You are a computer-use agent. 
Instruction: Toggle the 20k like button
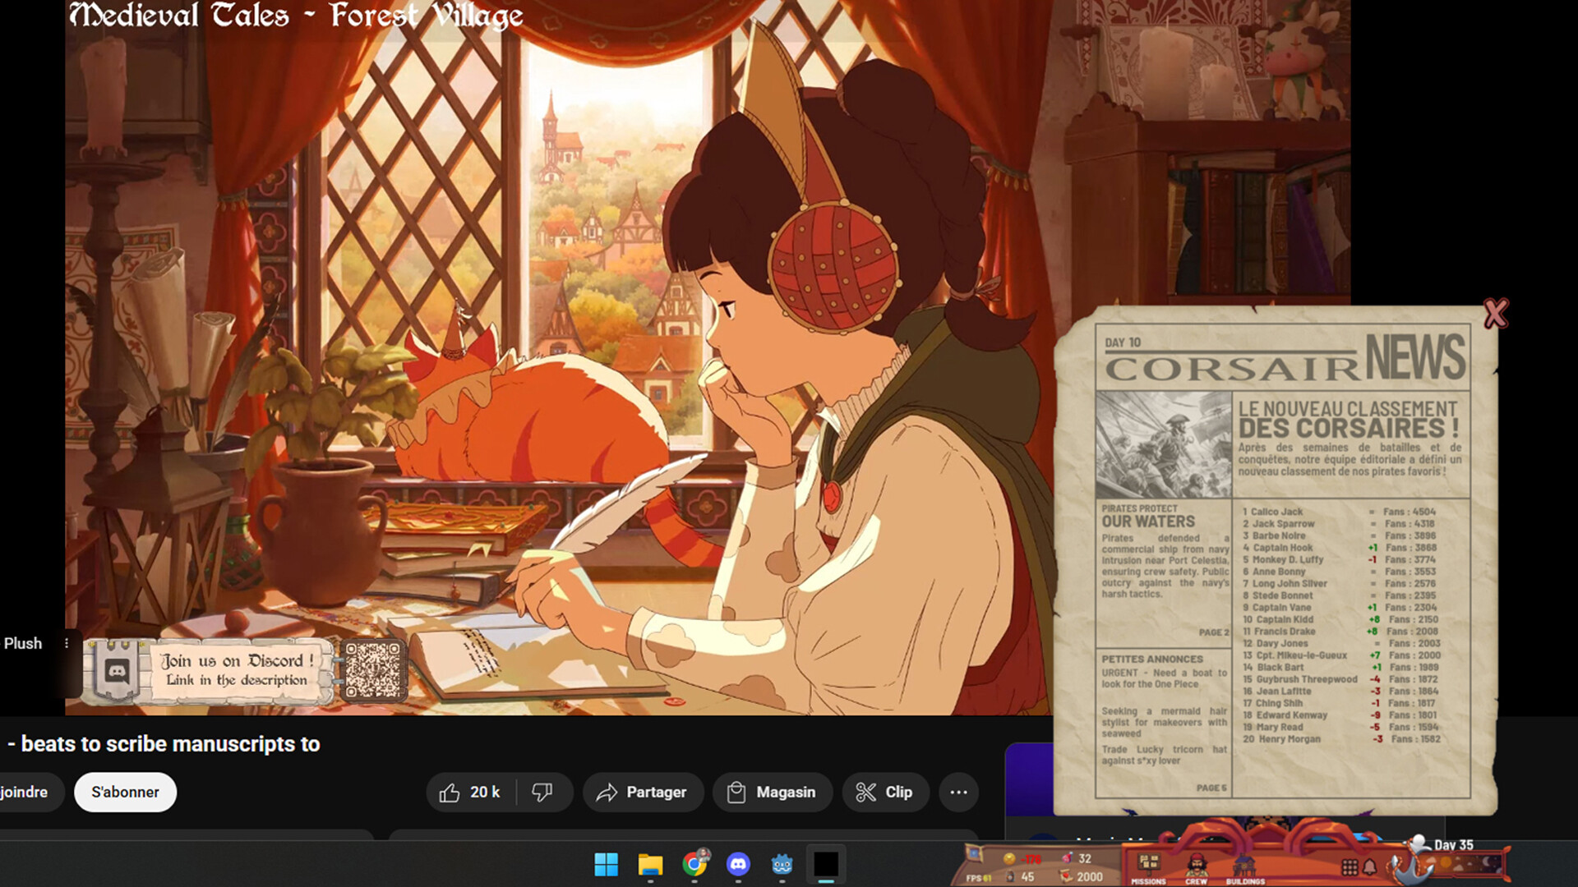coord(468,792)
